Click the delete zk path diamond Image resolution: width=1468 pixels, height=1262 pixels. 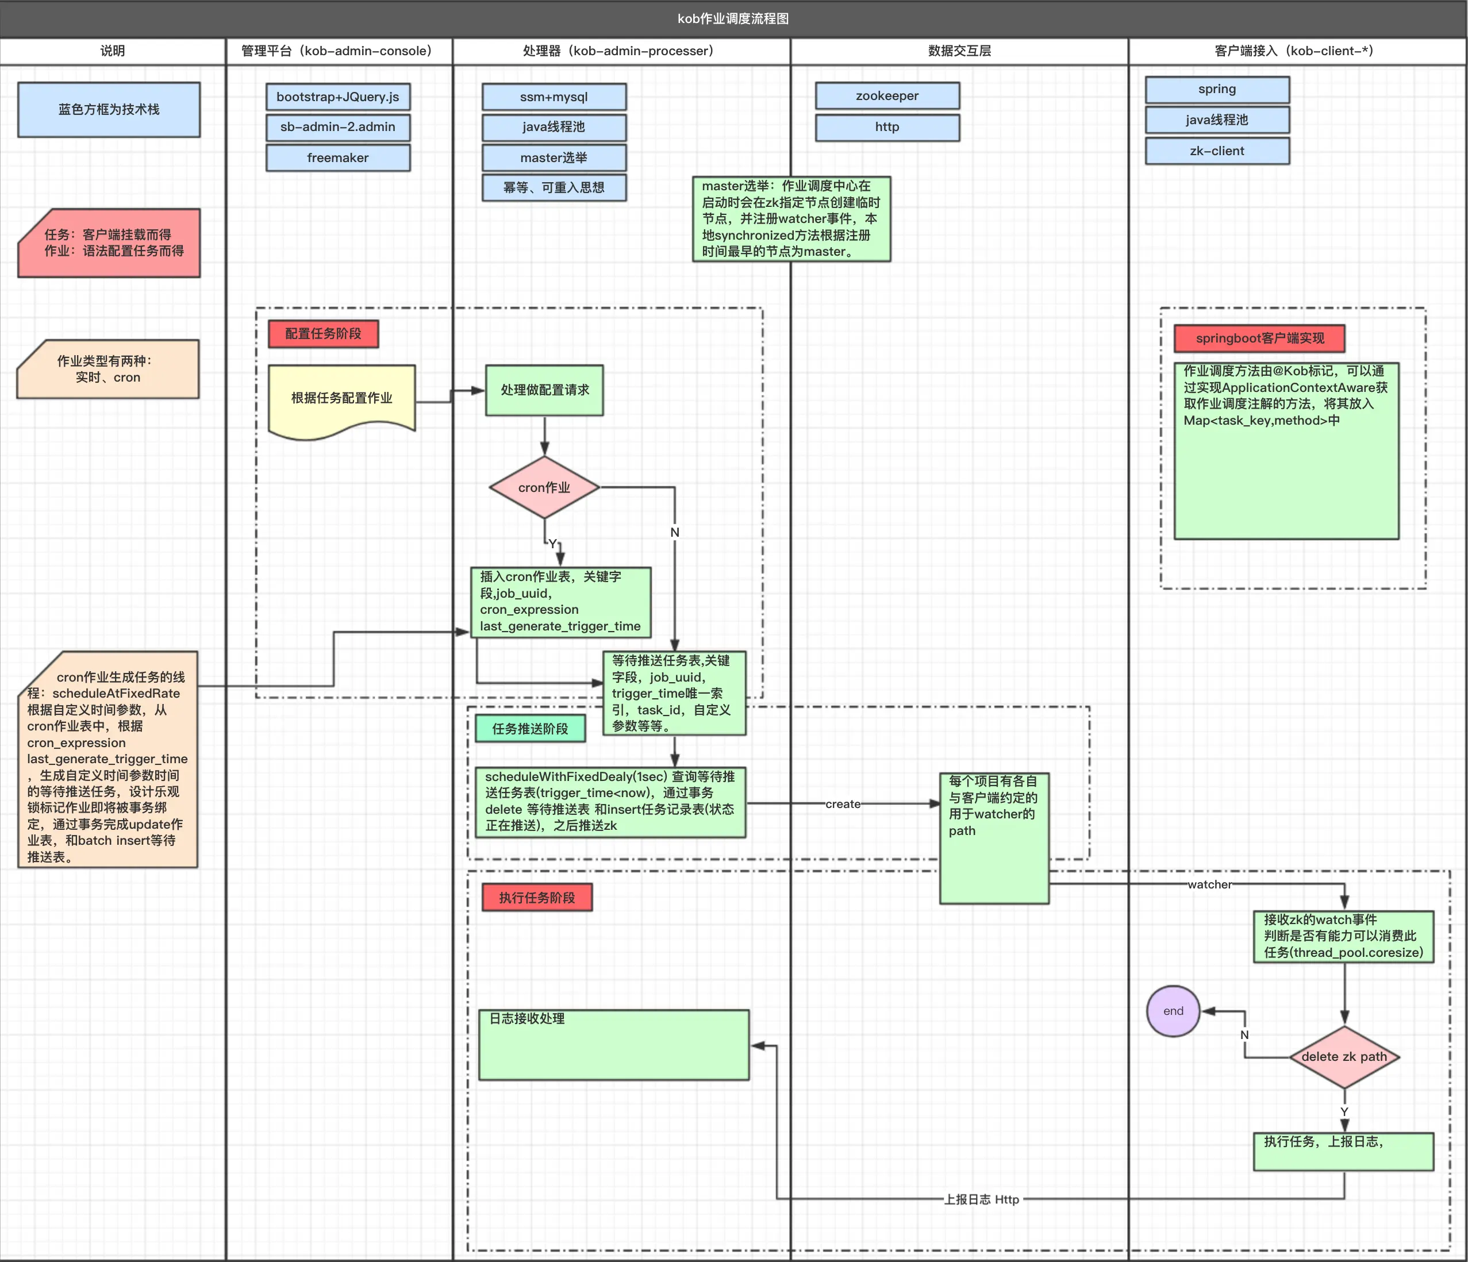click(x=1344, y=1057)
